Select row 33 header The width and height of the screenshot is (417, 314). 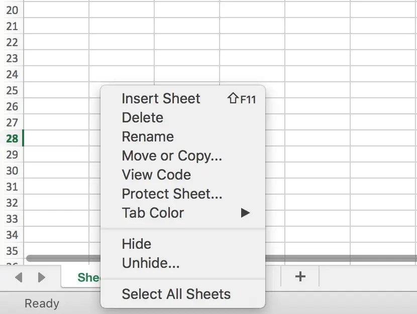(12, 219)
